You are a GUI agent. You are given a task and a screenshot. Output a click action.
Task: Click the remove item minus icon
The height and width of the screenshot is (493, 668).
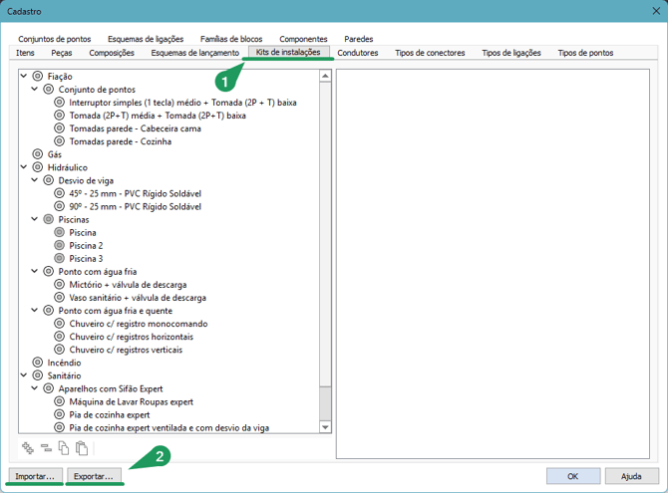coord(46,448)
